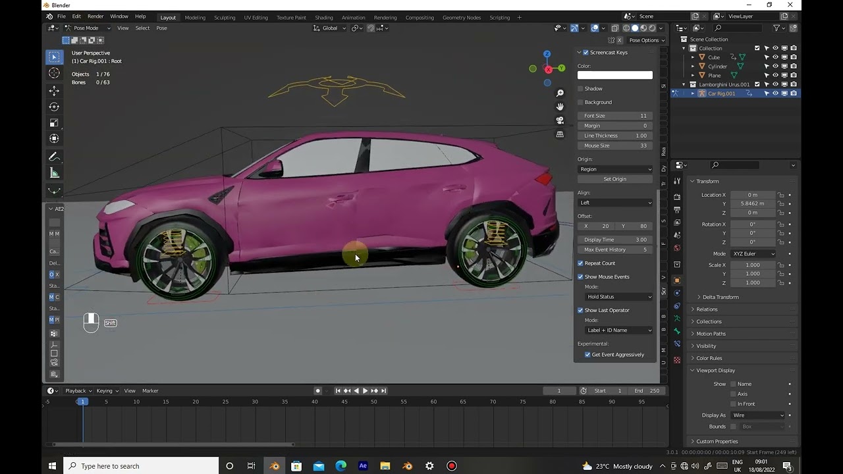The image size is (843, 474).
Task: Select the Select Box tool
Action: pos(54,57)
